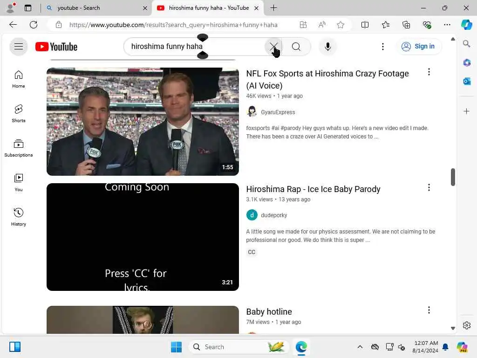Submit search with the magnifier button
Viewport: 477px width, 358px height.
[x=296, y=47]
